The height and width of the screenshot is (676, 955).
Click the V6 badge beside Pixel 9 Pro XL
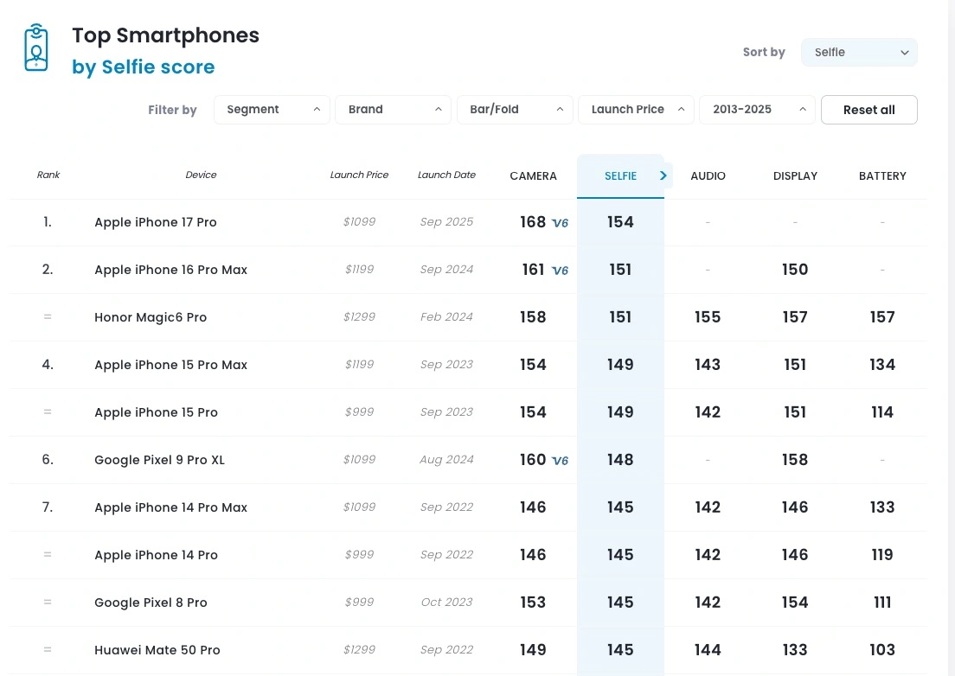[560, 461]
